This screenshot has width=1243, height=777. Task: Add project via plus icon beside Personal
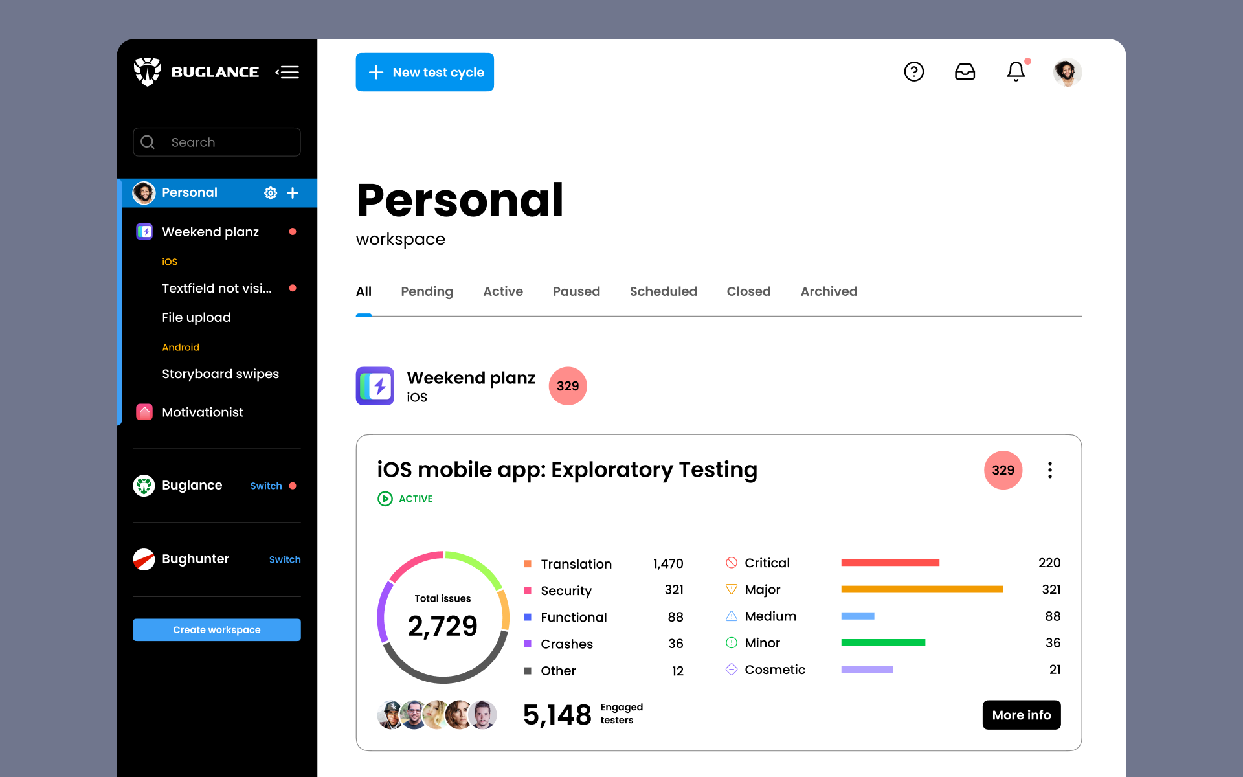click(293, 193)
